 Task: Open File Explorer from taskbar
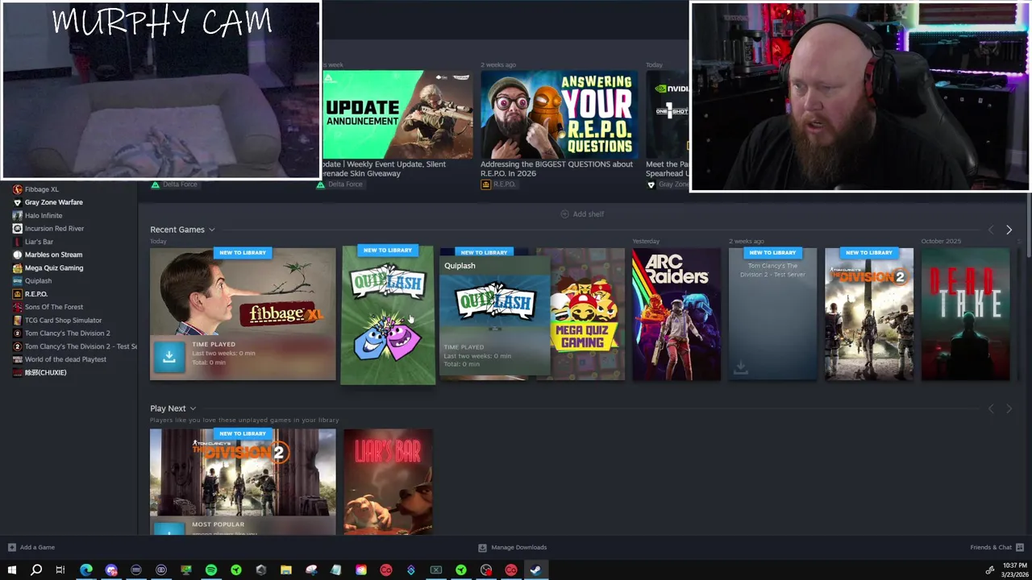(285, 570)
